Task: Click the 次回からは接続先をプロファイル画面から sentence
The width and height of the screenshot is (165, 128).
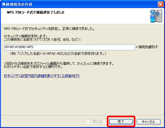Action: click(x=59, y=64)
